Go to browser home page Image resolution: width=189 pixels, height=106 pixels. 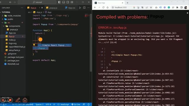click(x=107, y=7)
